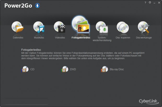The height and width of the screenshot is (107, 162).
Task: Click the CD photo gallery disc icon
Action: click(25, 69)
